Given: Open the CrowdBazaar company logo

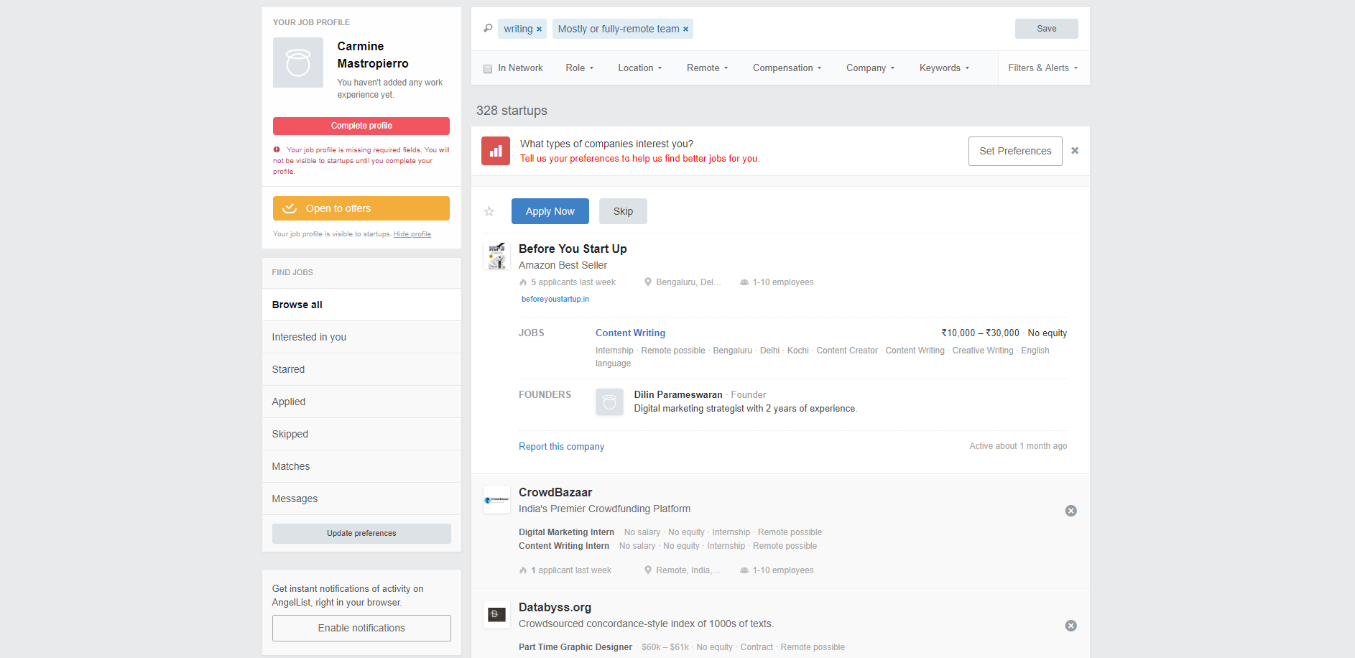Looking at the screenshot, I should [x=496, y=500].
